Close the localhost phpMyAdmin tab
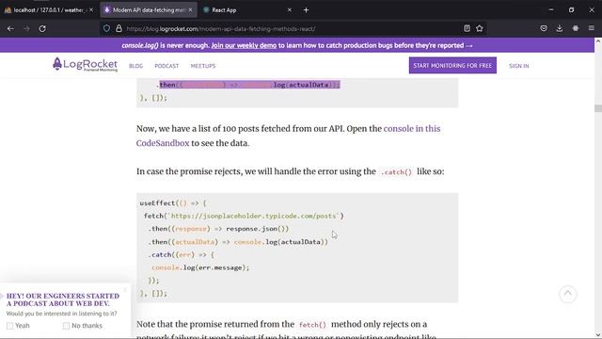This screenshot has height=339, width=602. coord(91,10)
